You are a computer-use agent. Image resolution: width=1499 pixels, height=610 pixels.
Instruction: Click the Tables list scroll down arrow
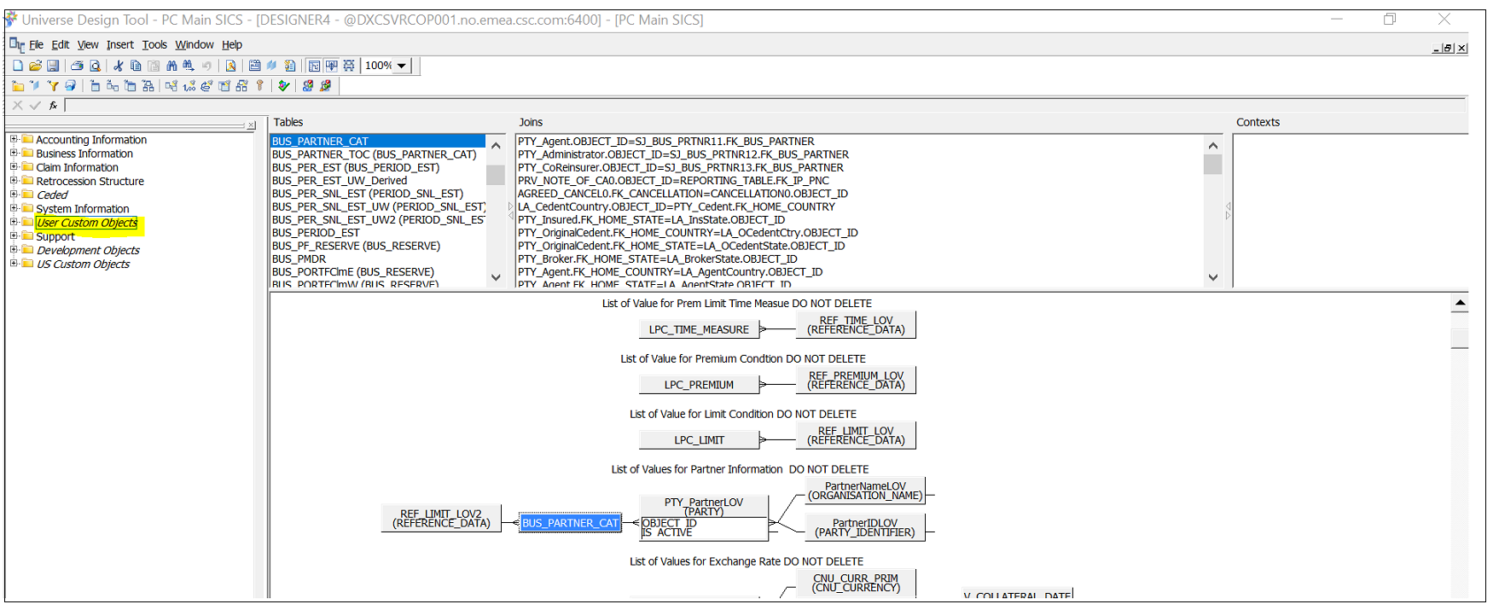pyautogui.click(x=496, y=277)
